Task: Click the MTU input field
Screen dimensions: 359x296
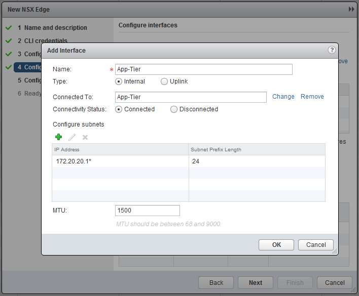Action: 147,210
